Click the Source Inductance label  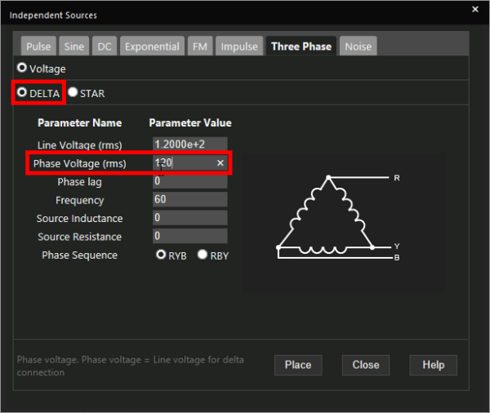[x=80, y=219]
